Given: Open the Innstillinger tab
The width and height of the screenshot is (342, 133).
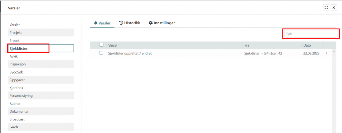Looking at the screenshot, I should pyautogui.click(x=162, y=23).
